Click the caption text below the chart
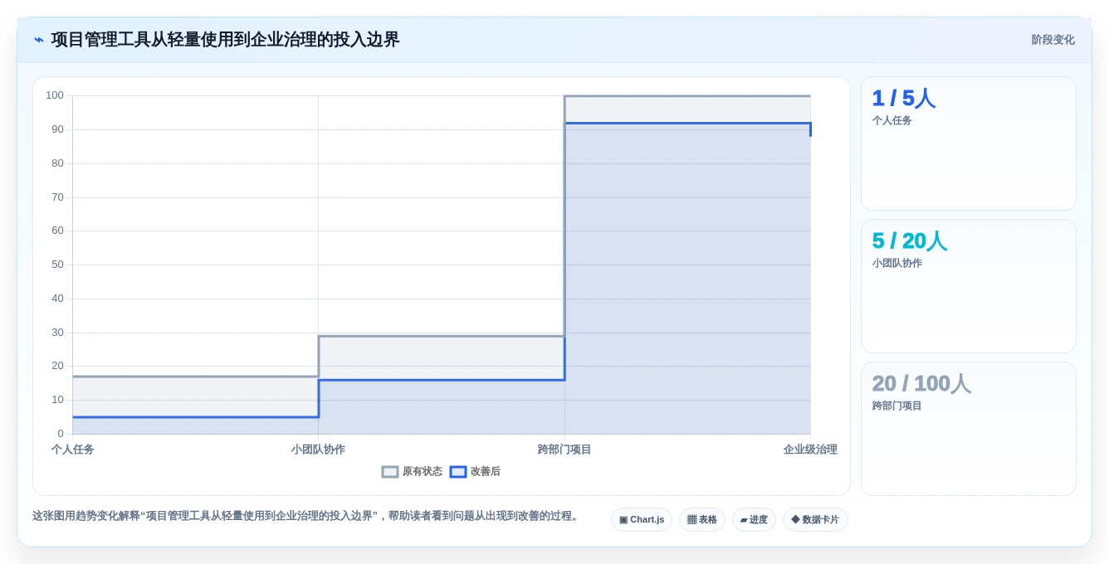Viewport: 1109px width, 564px height. 305,516
